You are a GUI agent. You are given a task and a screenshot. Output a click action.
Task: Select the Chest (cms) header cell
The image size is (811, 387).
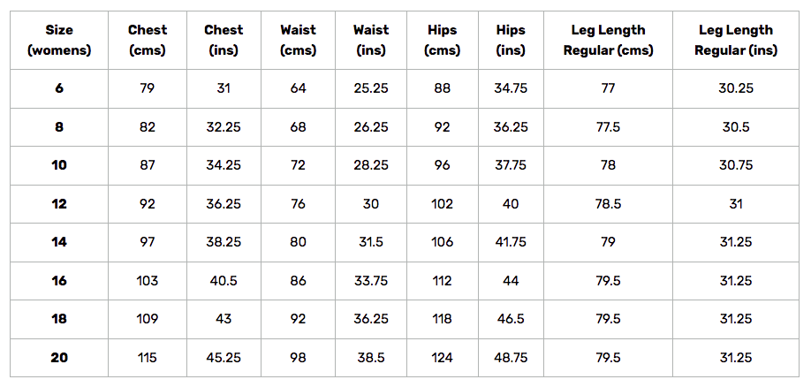(148, 41)
